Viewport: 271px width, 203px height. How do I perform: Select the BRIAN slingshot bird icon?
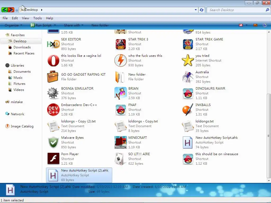pyautogui.click(x=121, y=93)
